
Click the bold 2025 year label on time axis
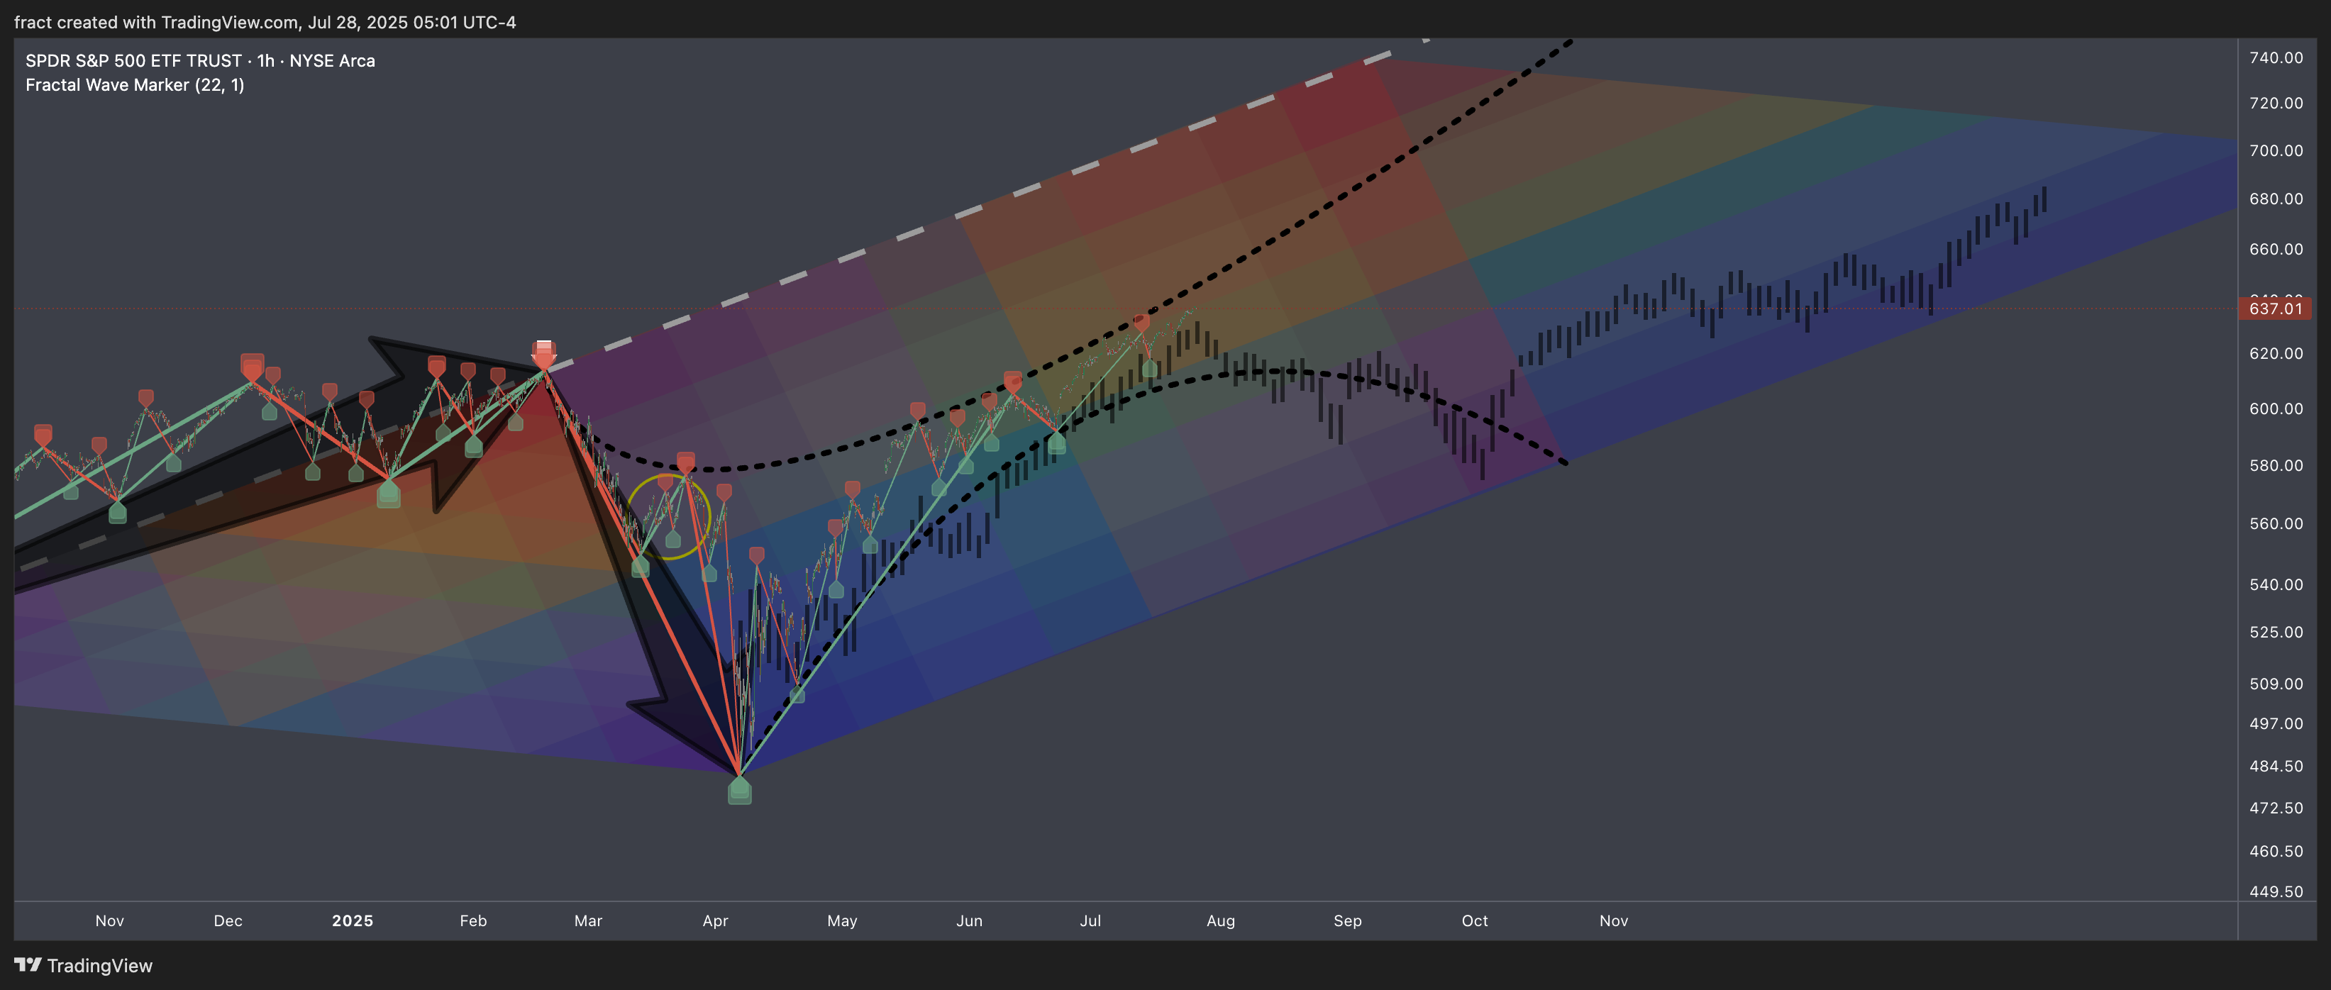(x=353, y=921)
